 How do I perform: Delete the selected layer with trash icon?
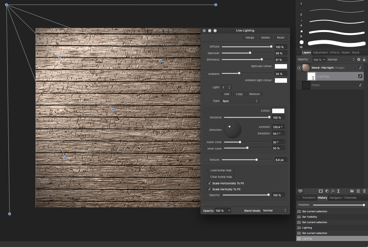coord(364,191)
